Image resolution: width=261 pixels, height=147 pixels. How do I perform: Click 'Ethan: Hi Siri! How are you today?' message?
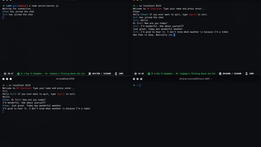coord(24,100)
